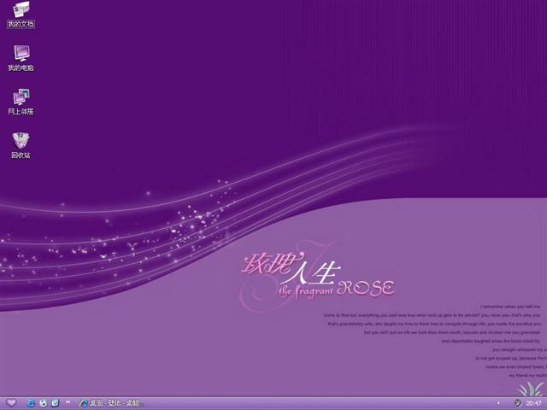Screen dimensions: 547x410
Task: Click the 网上邻居 label text
Action: (x=21, y=111)
